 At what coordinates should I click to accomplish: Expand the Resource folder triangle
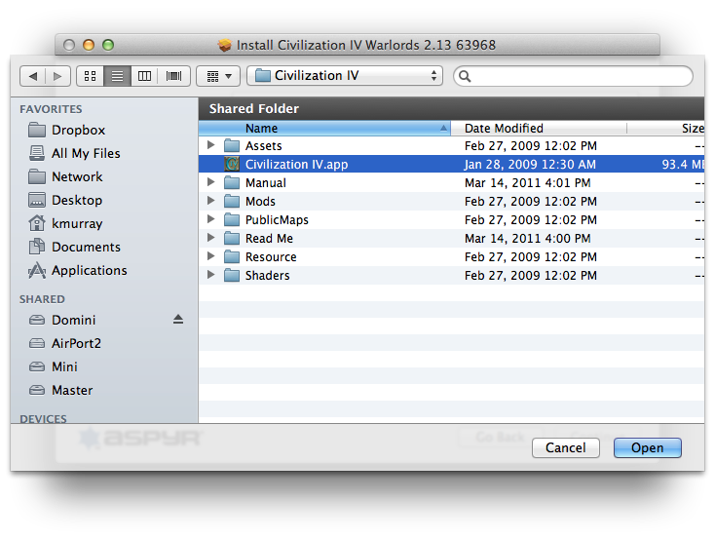(x=210, y=256)
